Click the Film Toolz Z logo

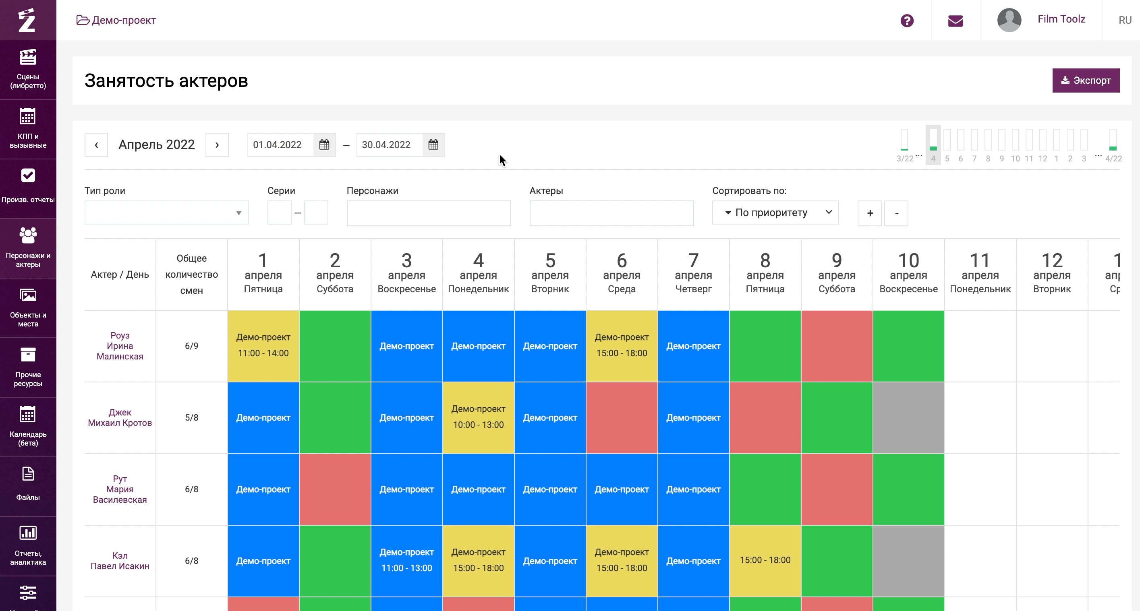click(x=27, y=21)
